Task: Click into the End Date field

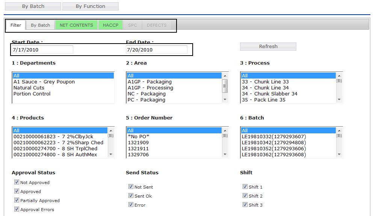Action: click(x=156, y=50)
